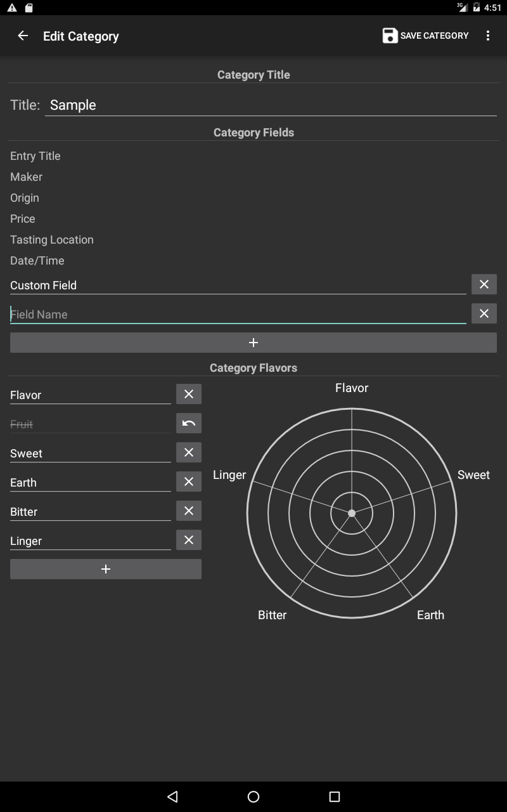Delete the Linger flavor entry
This screenshot has width=507, height=812.
[188, 540]
